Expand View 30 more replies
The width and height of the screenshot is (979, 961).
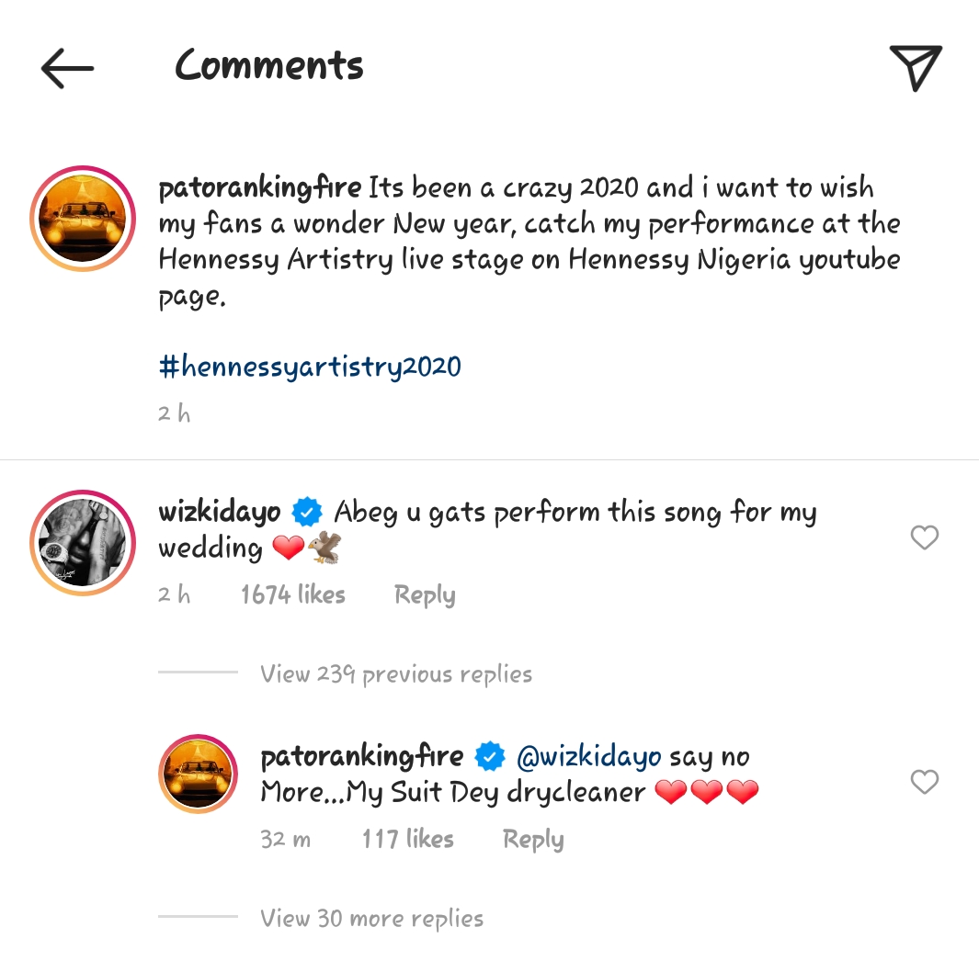tap(371, 918)
